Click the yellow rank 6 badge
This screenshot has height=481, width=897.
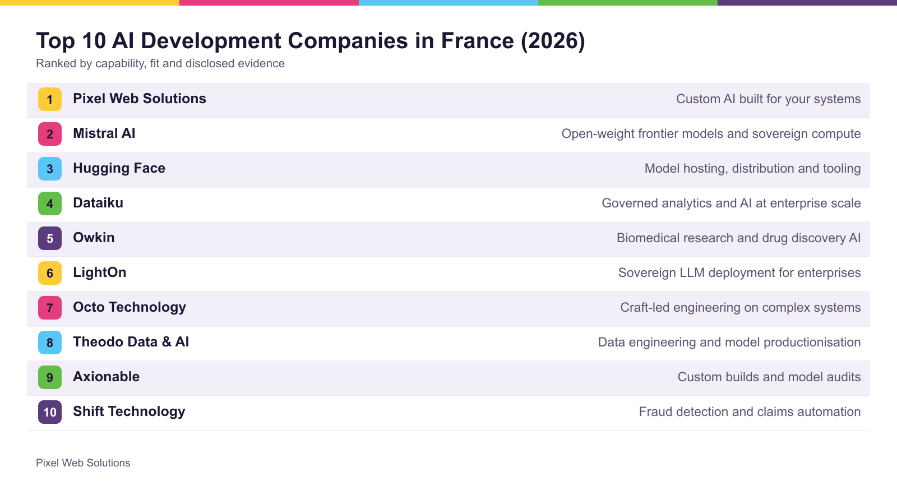pyautogui.click(x=50, y=273)
